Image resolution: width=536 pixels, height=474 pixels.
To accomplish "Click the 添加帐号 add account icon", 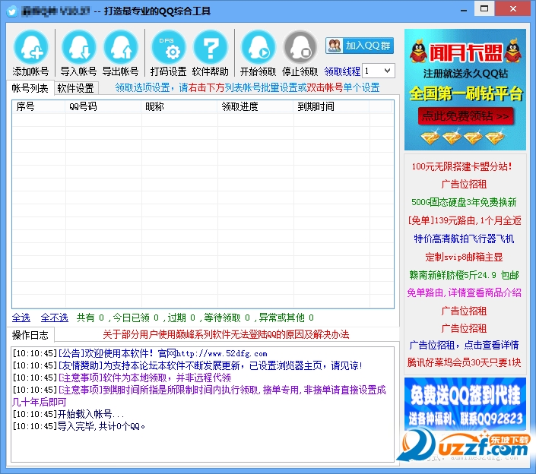I will 30,48.
